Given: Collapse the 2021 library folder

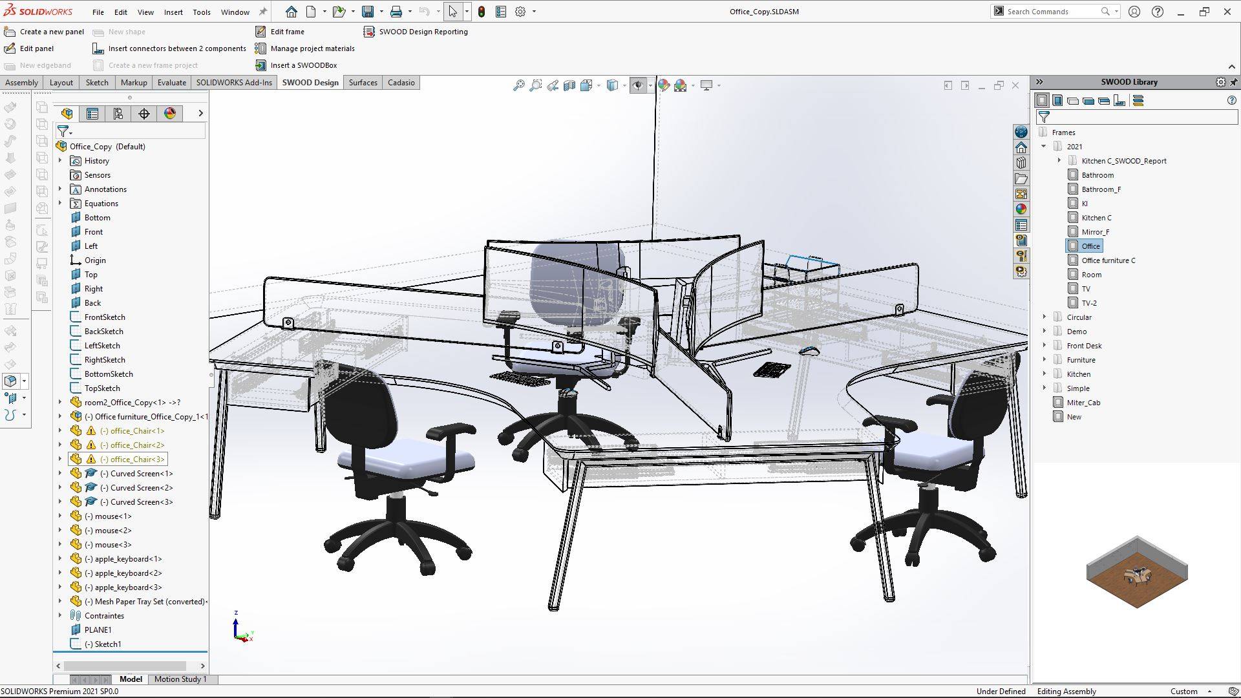Looking at the screenshot, I should coord(1044,146).
